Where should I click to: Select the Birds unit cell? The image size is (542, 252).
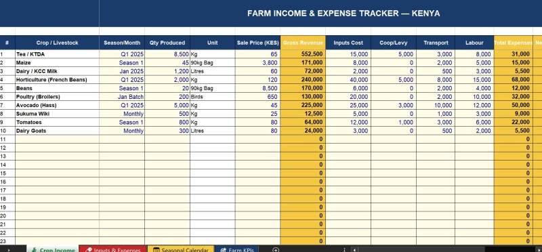coord(213,97)
